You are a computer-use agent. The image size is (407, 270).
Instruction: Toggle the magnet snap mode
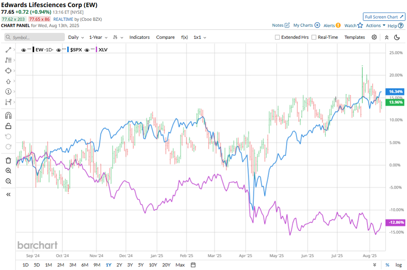(8, 115)
